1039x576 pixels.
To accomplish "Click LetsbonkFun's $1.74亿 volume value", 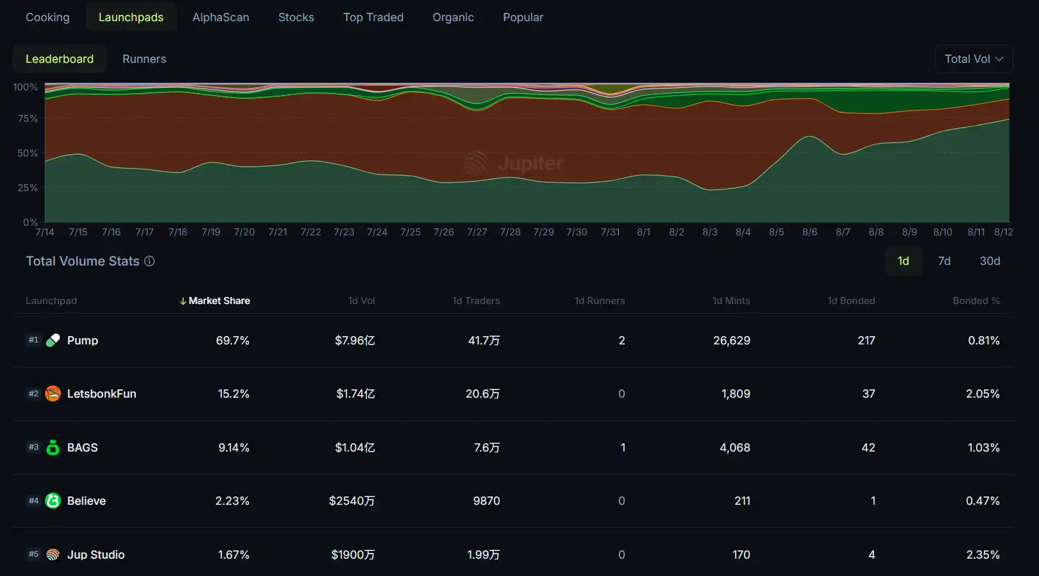I will coord(355,394).
